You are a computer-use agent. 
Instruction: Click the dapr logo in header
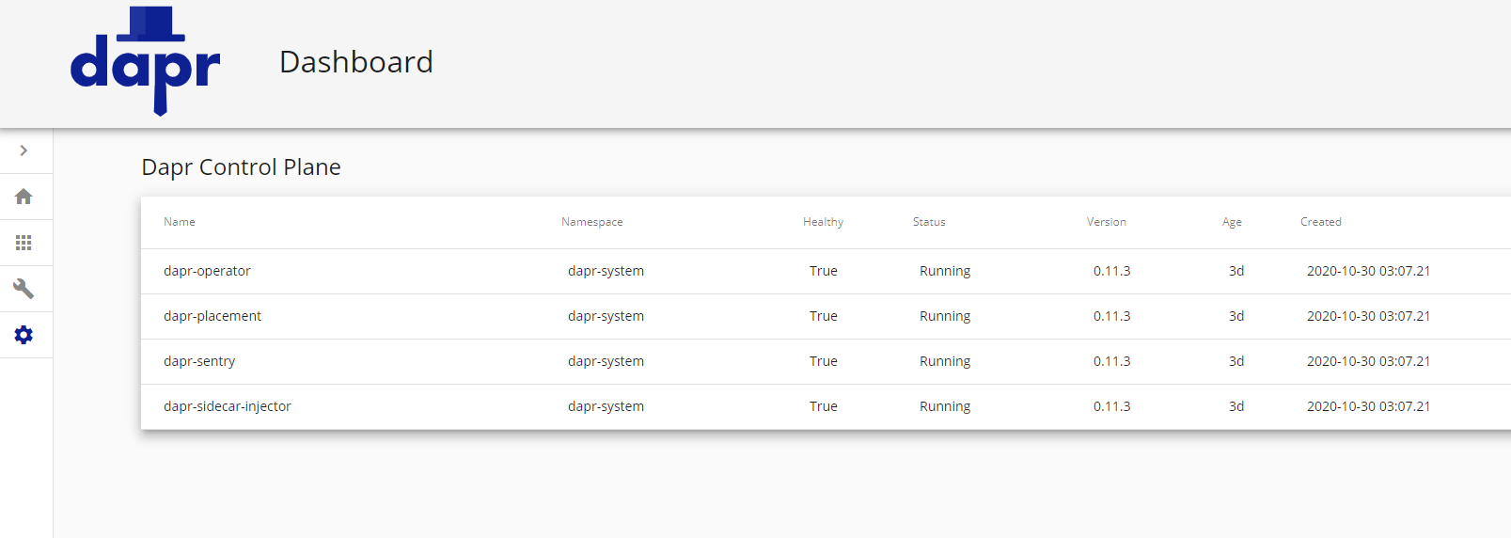pyautogui.click(x=146, y=61)
